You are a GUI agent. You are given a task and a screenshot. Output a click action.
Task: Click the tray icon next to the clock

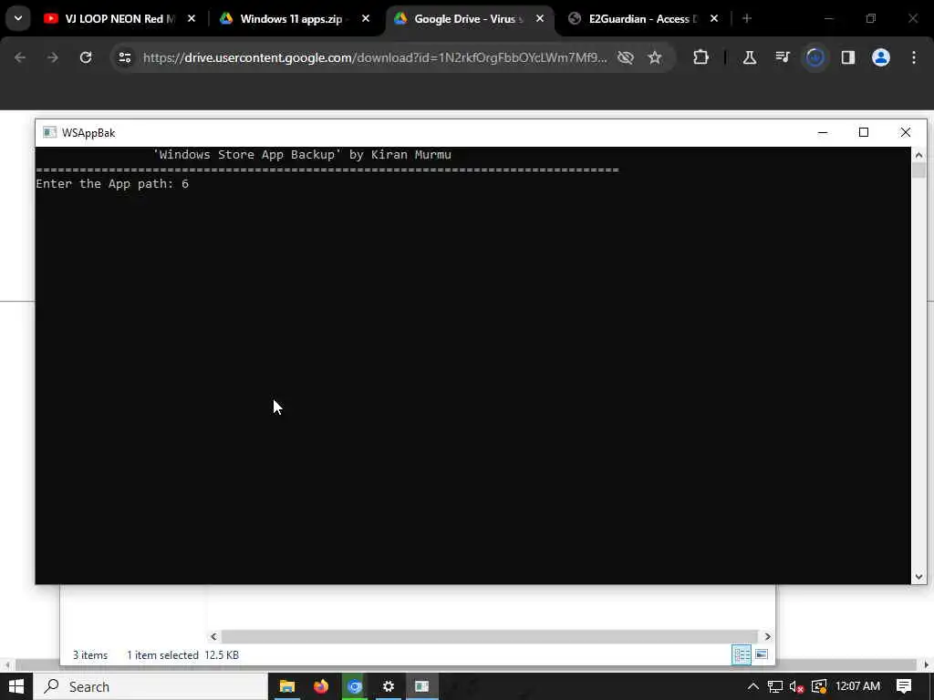[819, 686]
